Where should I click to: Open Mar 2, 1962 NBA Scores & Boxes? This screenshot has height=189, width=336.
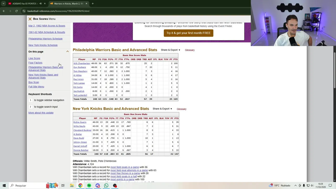pos(47,26)
